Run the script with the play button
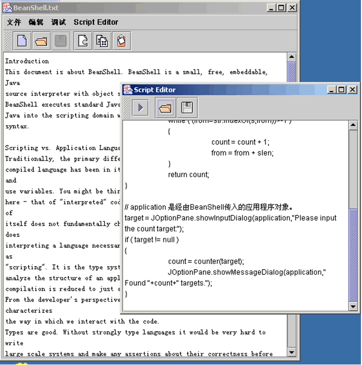Image resolution: width=362 pixels, height=365 pixels. 140,107
